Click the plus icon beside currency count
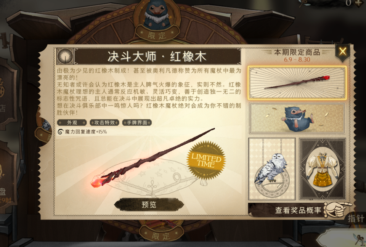This screenshot has width=366, height=247. click(x=358, y=3)
